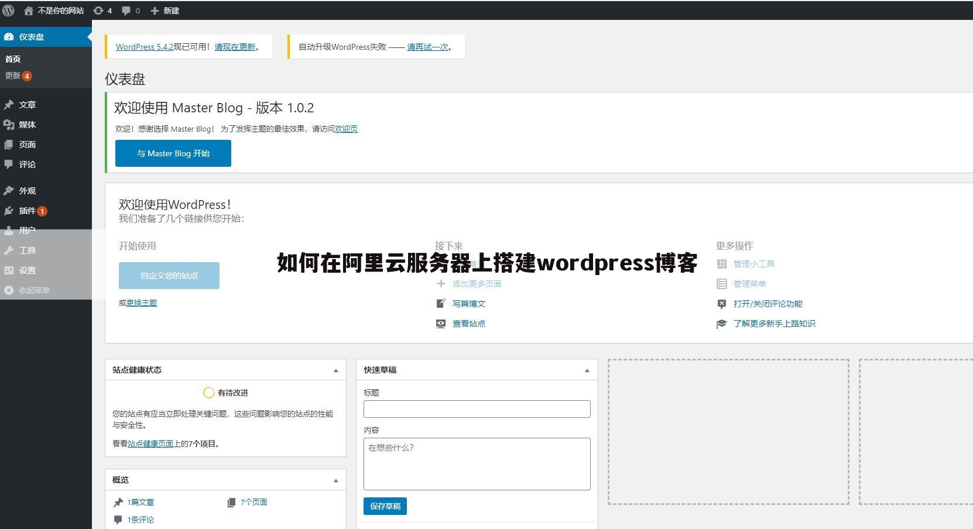Open the WordPress logo in admin bar
The image size is (973, 529).
coord(8,10)
